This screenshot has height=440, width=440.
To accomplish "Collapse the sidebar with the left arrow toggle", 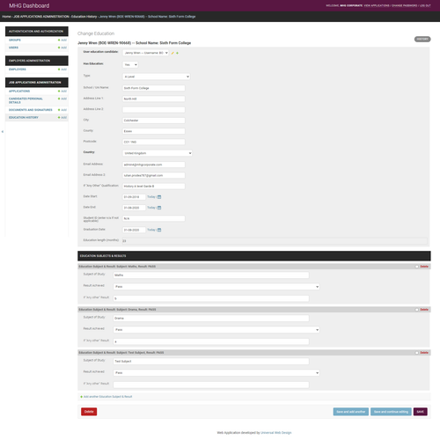I will coord(3,132).
